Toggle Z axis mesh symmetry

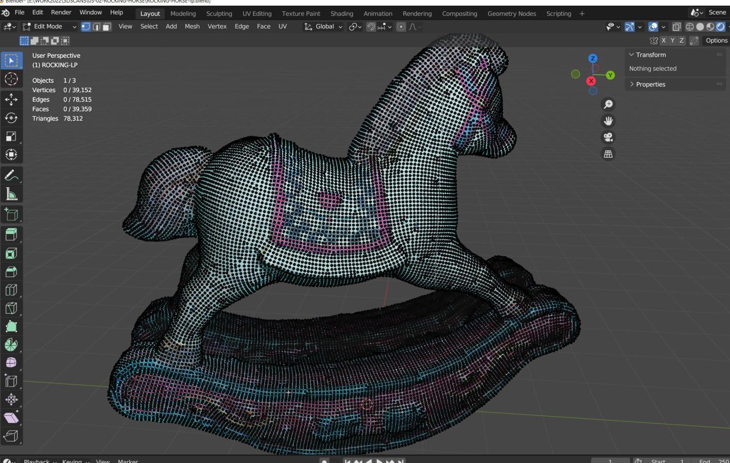click(x=682, y=41)
